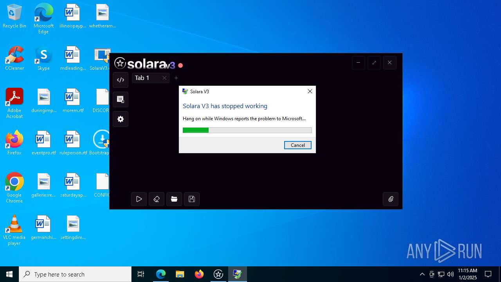Select saturdayap document on desktop

[73, 186]
